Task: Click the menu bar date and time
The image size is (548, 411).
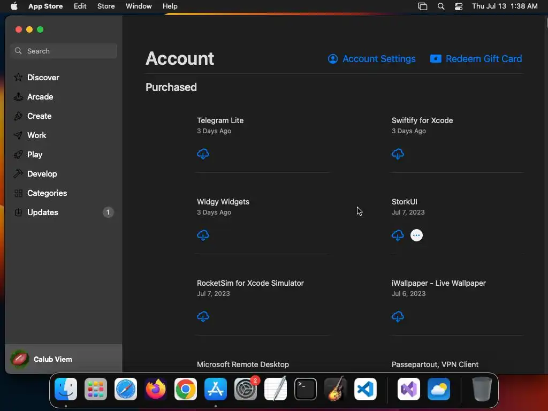Action: coord(505,6)
